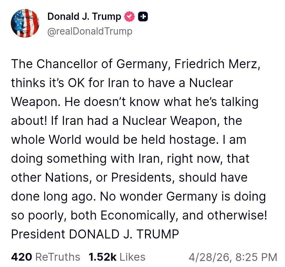Click the @realDonaldTrump handle
Image resolution: width=285 pixels, height=267 pixels.
(x=90, y=31)
